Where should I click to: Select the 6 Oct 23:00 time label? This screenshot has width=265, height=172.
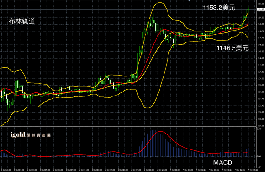tap(162, 170)
